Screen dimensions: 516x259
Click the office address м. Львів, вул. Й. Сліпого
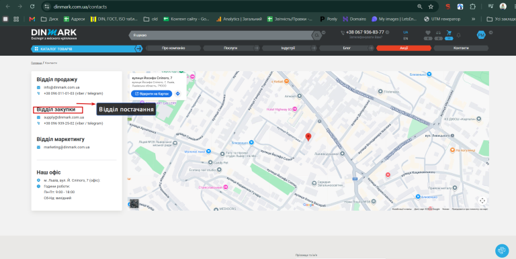pos(72,180)
